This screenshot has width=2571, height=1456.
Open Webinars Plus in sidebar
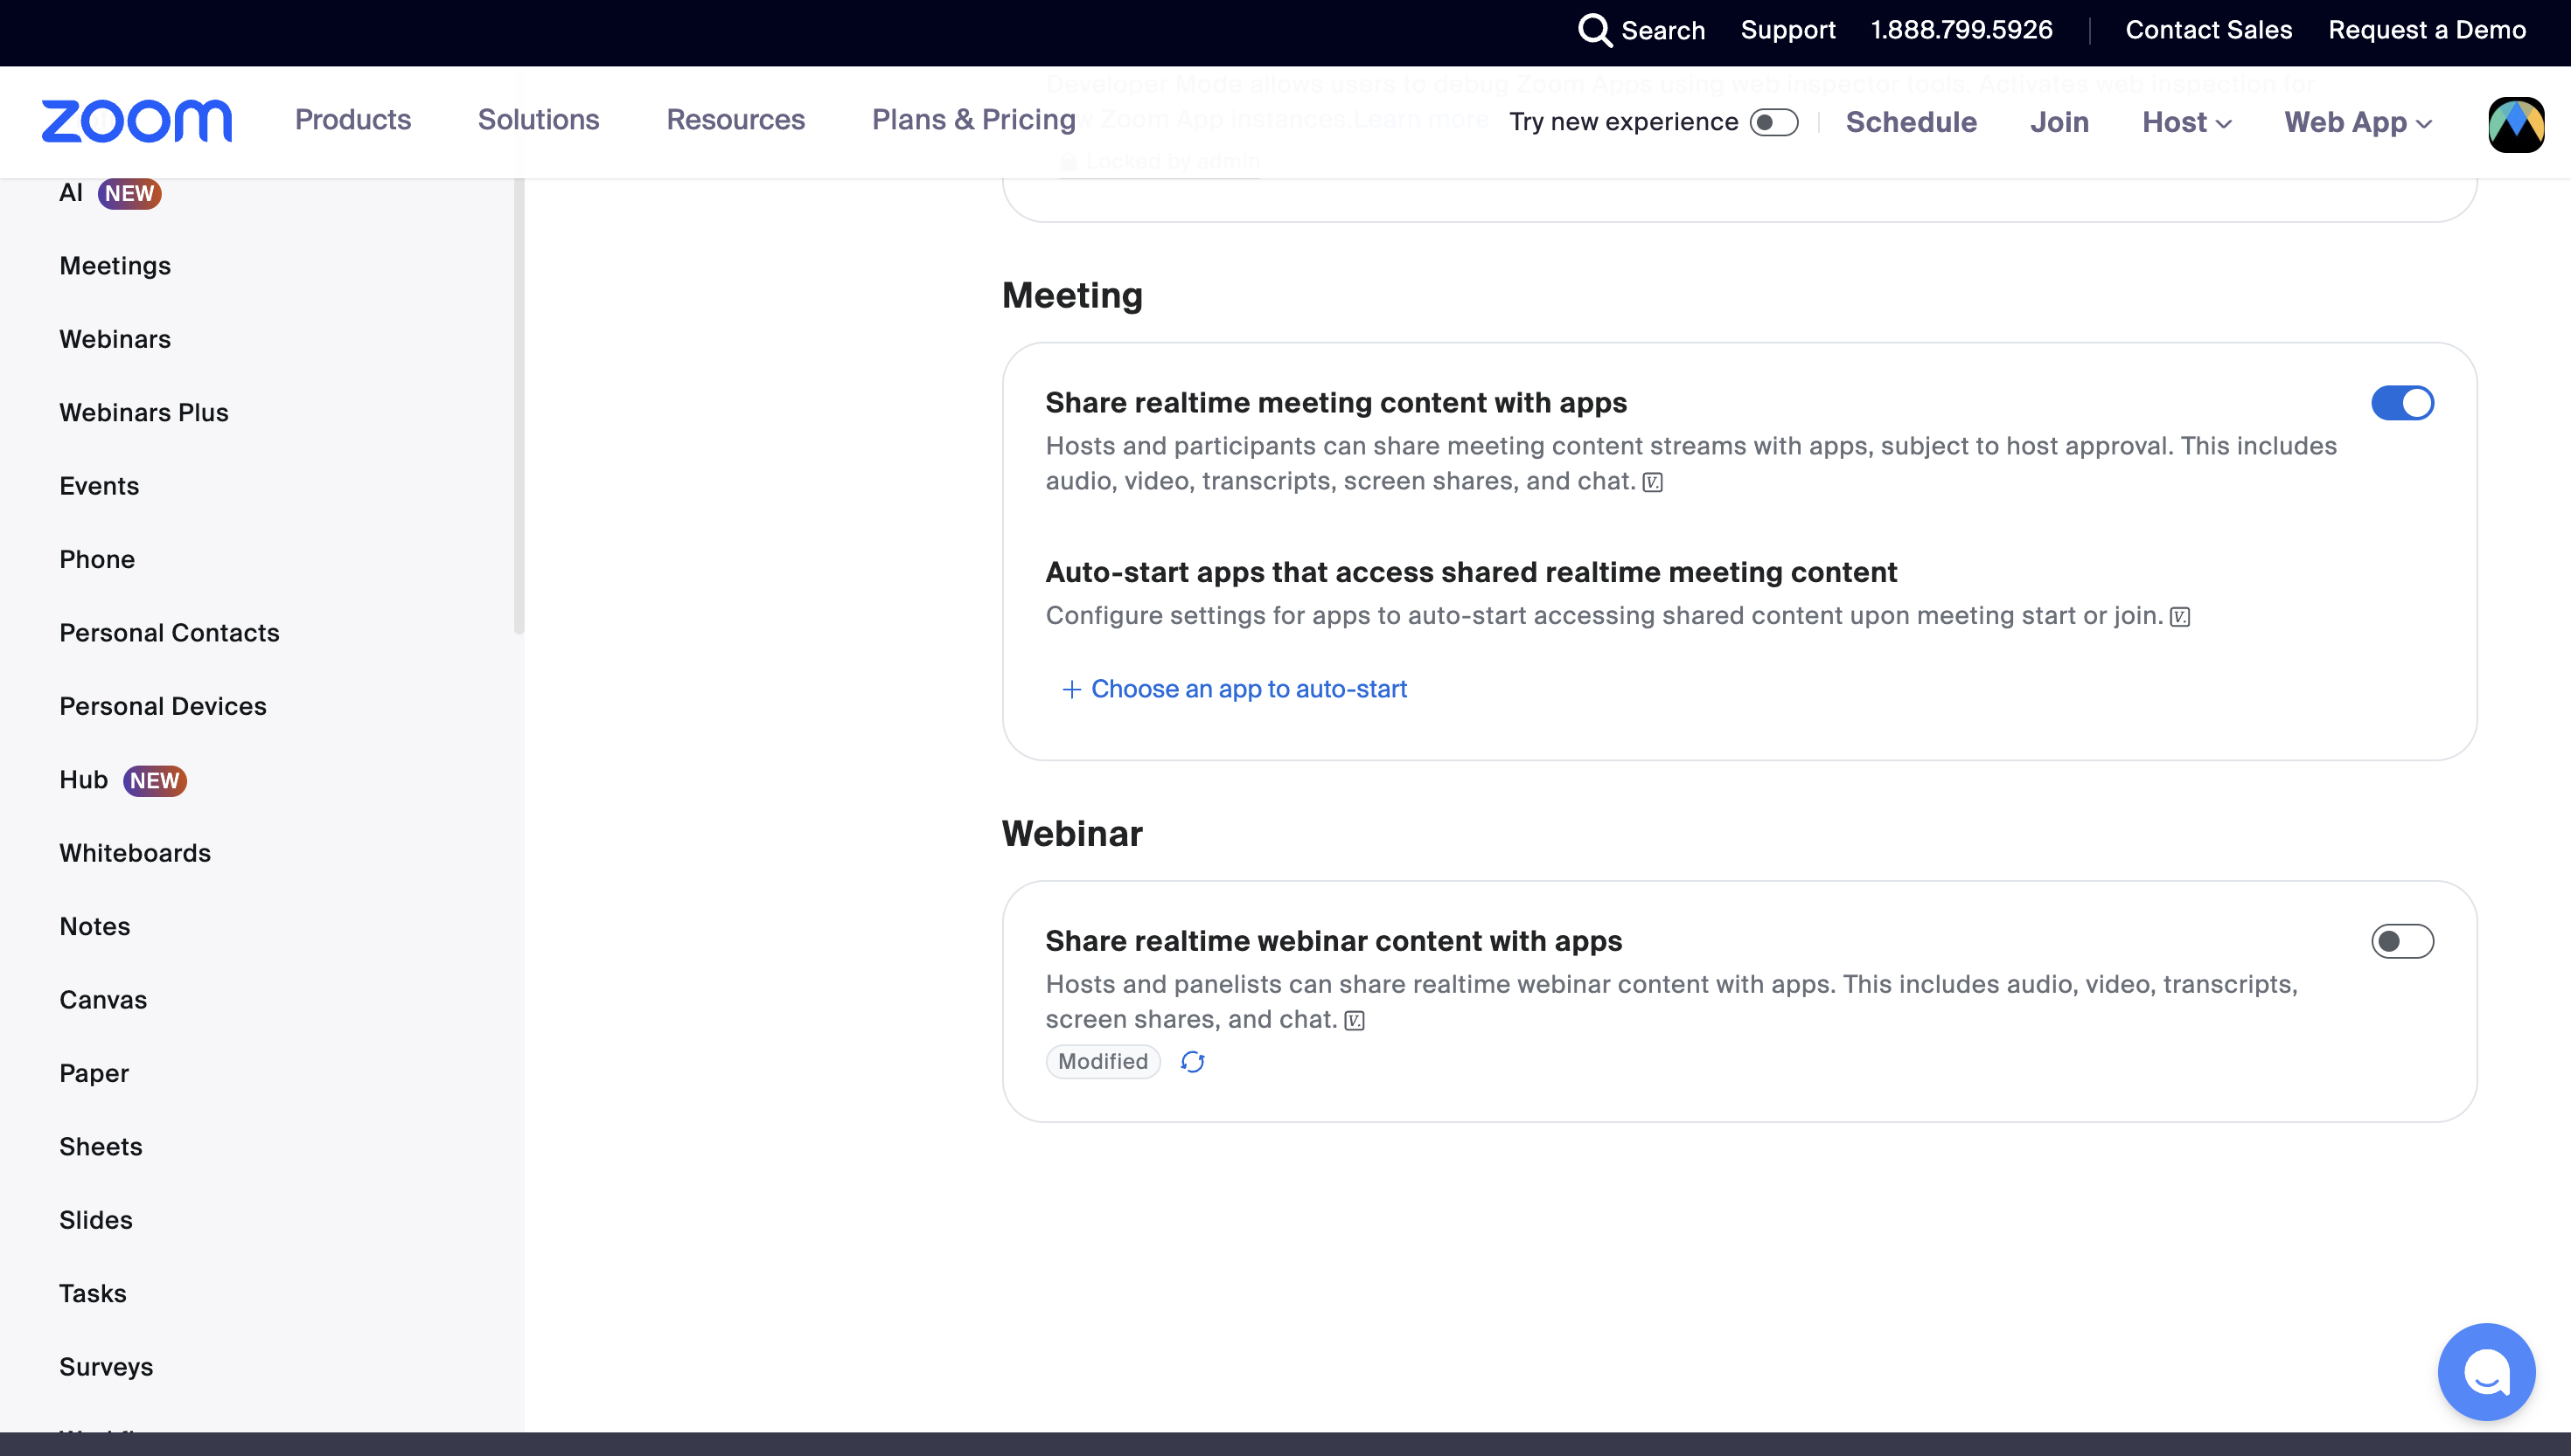[144, 413]
